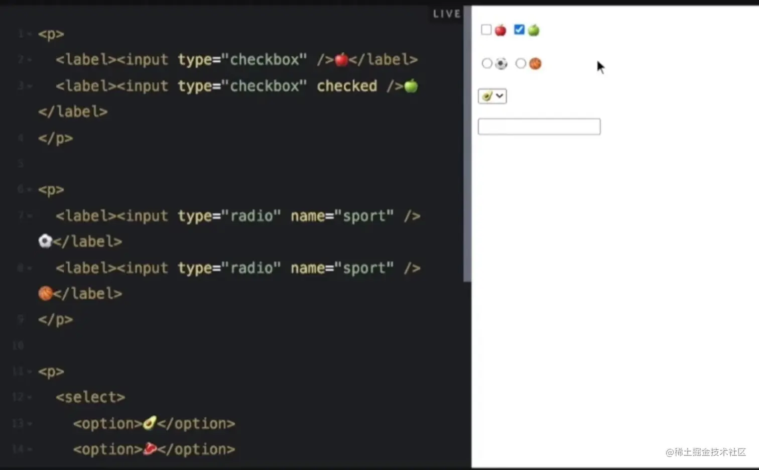759x470 pixels.
Task: Collapse the fold arrow at line 12 select
Action: [30, 397]
